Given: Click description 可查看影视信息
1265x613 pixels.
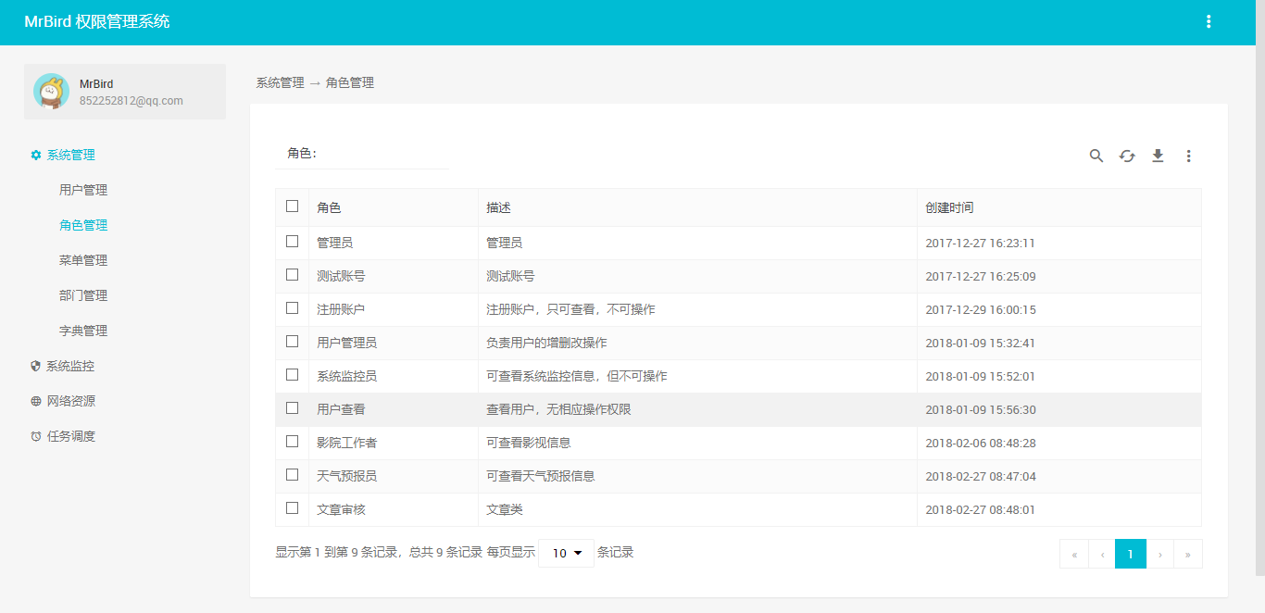Looking at the screenshot, I should point(528,443).
